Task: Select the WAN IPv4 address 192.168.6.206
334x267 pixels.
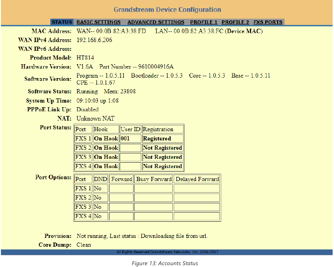Action: [x=94, y=40]
